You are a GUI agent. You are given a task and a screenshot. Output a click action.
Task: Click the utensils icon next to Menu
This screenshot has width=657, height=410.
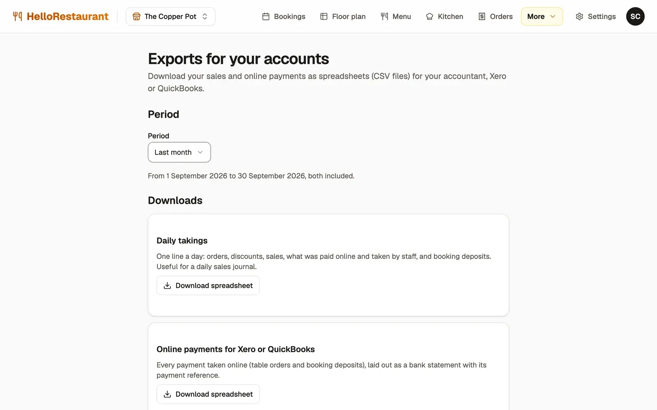384,16
